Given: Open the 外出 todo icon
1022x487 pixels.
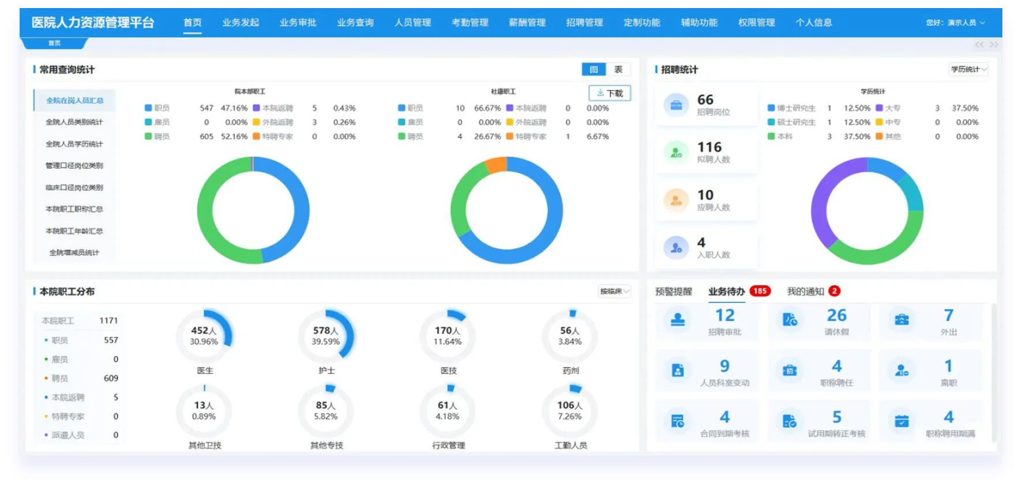Looking at the screenshot, I should 901,320.
